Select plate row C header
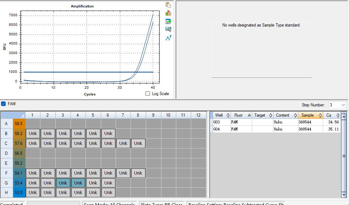Viewport: 349px width, 205px height. point(7,143)
